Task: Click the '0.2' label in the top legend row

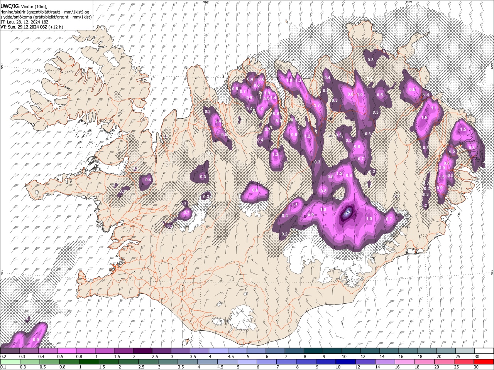Action: click(3, 357)
